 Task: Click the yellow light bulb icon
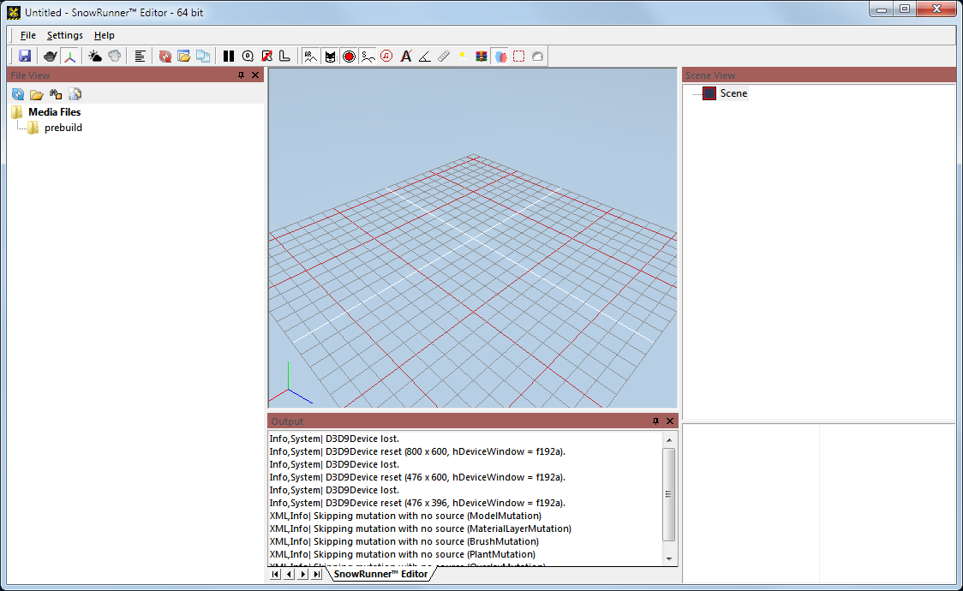click(462, 57)
